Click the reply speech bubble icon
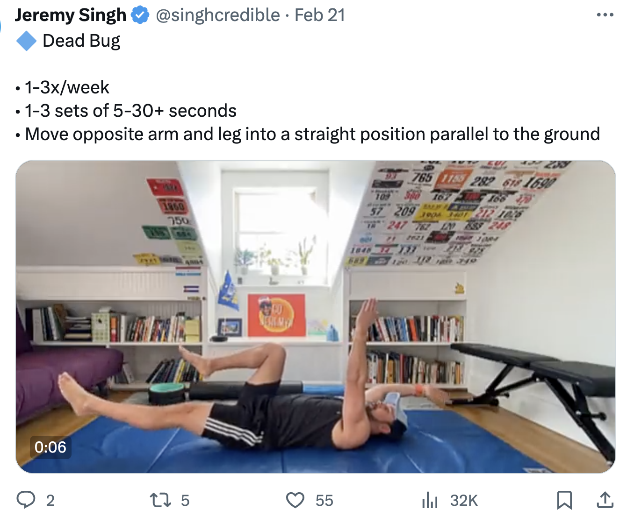Viewport: 620px width, 524px height. pyautogui.click(x=26, y=500)
